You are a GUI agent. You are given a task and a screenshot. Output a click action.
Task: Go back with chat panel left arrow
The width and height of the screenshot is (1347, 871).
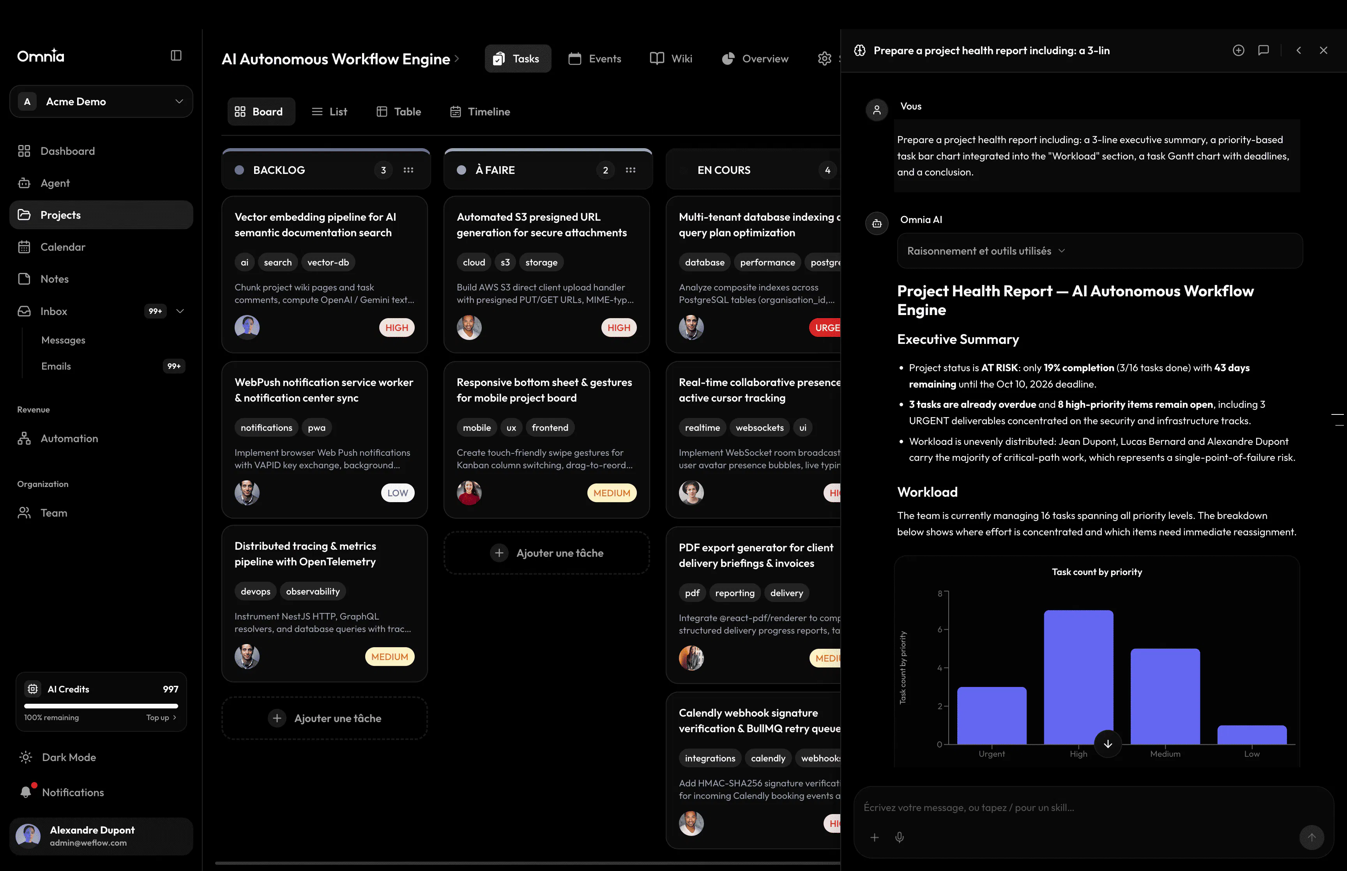(x=1299, y=50)
